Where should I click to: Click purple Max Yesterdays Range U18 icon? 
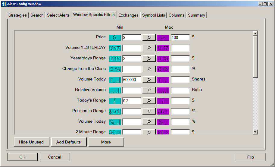163,59
